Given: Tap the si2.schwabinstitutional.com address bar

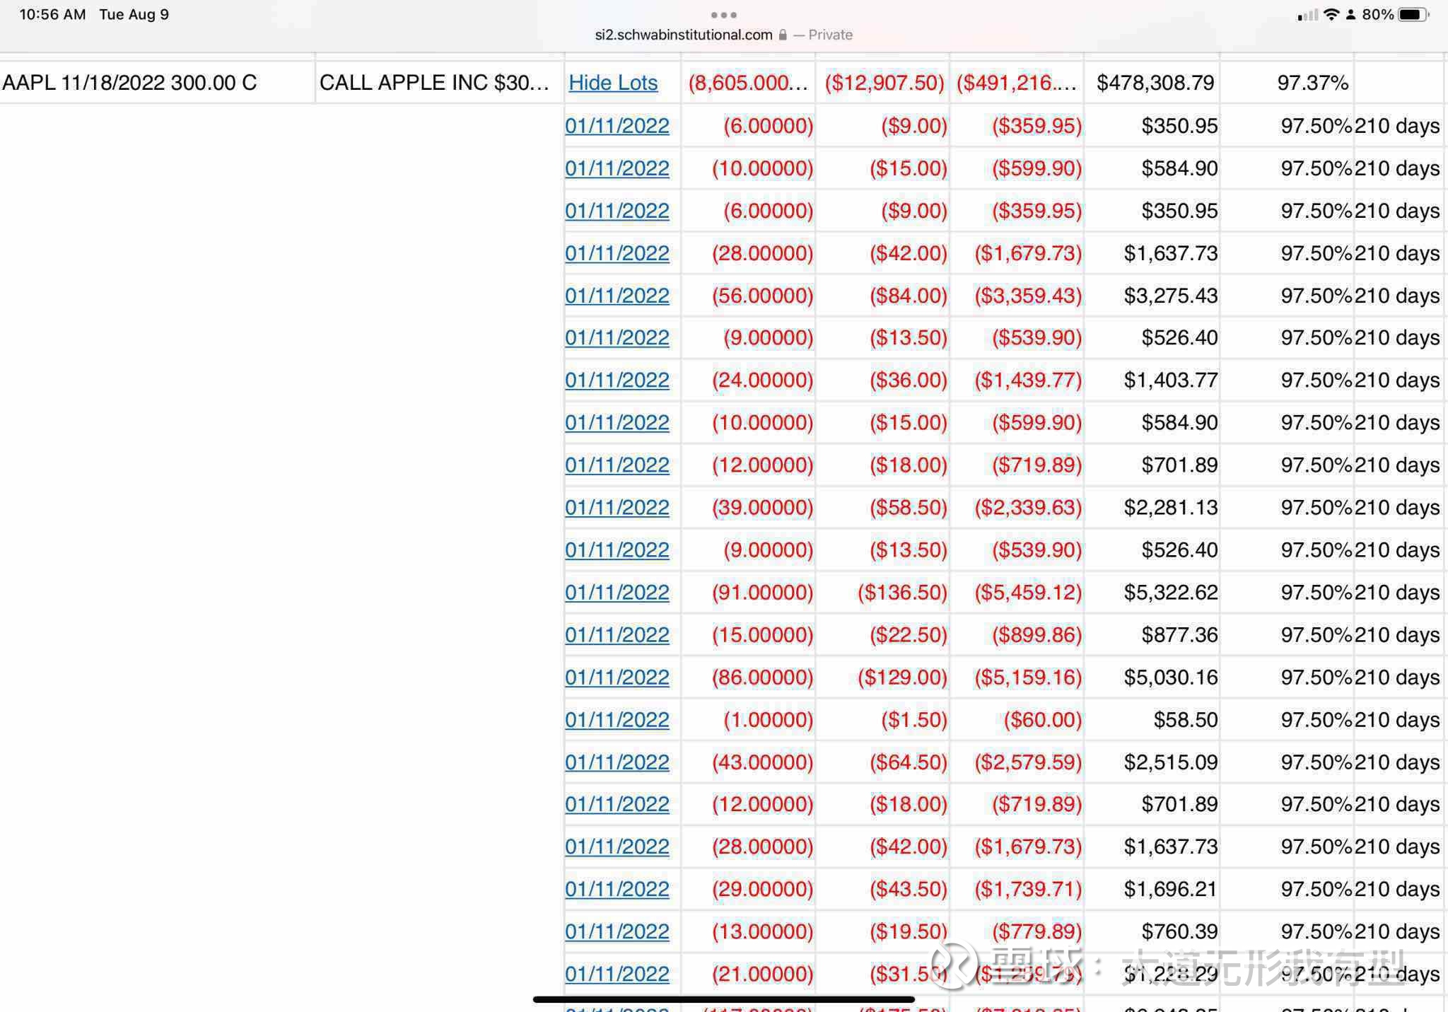Looking at the screenshot, I should point(723,35).
